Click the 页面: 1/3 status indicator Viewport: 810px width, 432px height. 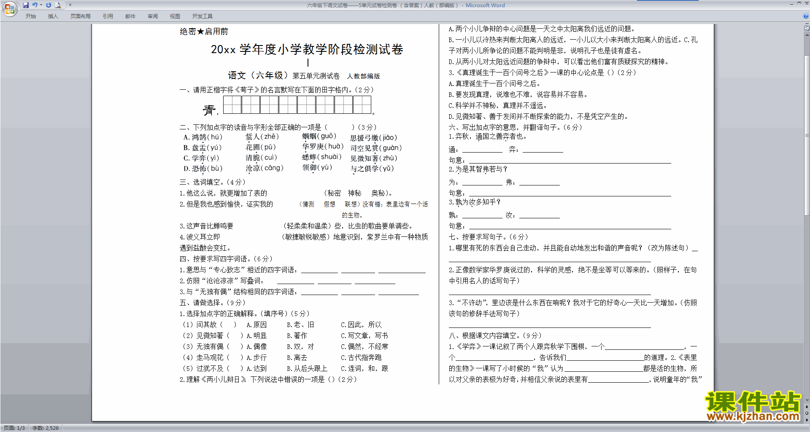[x=14, y=428]
